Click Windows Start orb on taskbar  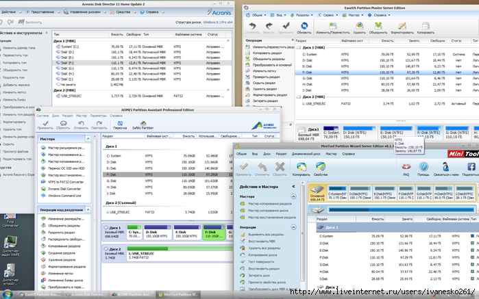tap(8, 294)
